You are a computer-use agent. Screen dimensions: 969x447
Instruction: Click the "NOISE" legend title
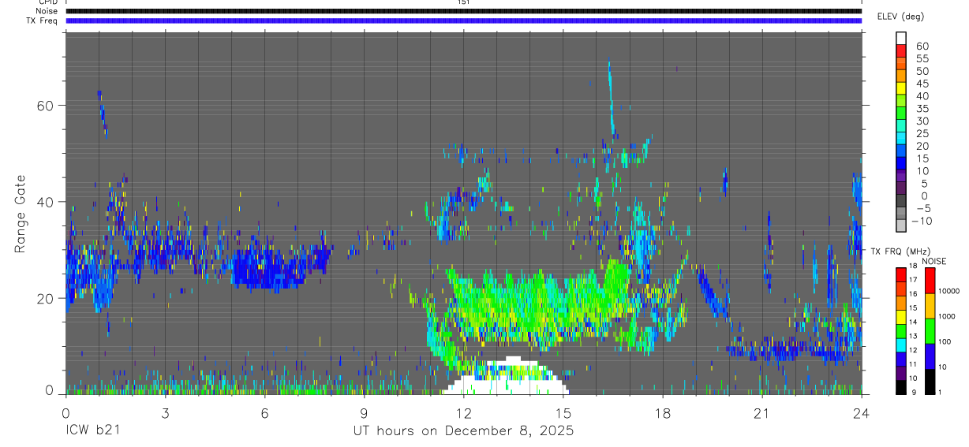pyautogui.click(x=934, y=261)
